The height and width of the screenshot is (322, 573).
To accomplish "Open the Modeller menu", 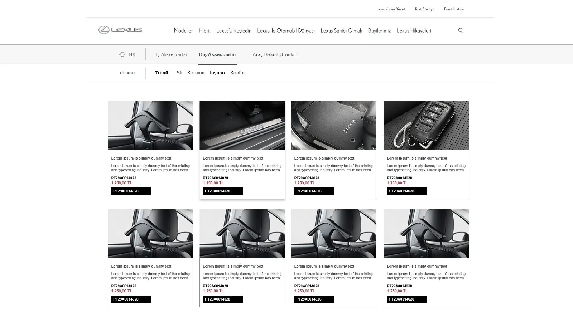I will click(183, 31).
